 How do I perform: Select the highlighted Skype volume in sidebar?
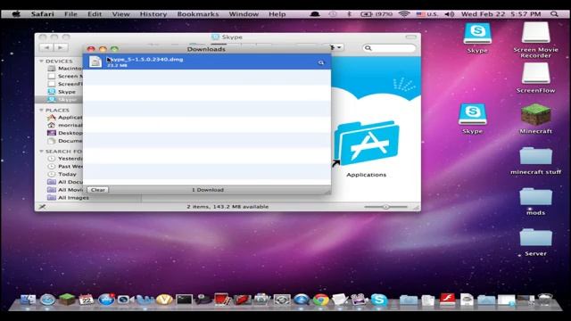point(59,99)
